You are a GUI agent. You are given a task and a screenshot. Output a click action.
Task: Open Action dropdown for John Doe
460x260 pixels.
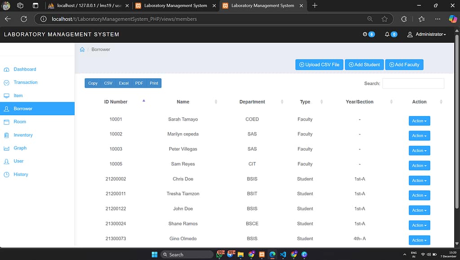(419, 210)
